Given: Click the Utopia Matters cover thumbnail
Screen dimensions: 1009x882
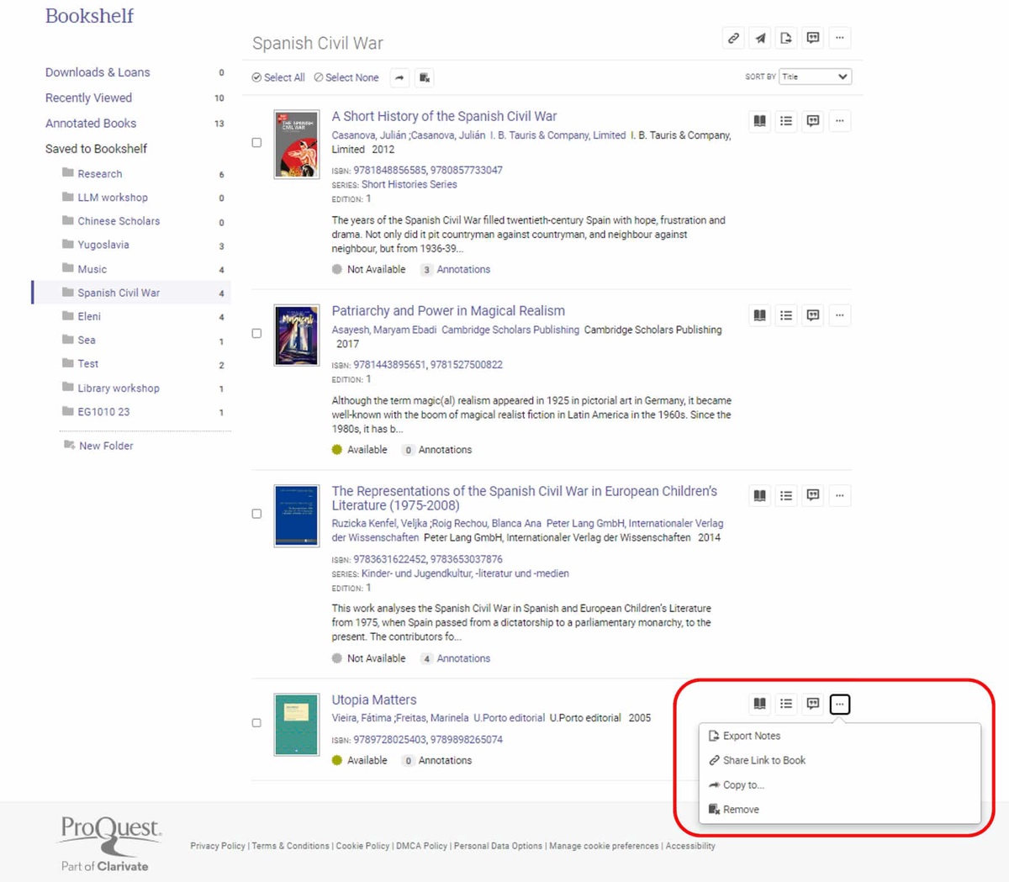Looking at the screenshot, I should (x=296, y=723).
